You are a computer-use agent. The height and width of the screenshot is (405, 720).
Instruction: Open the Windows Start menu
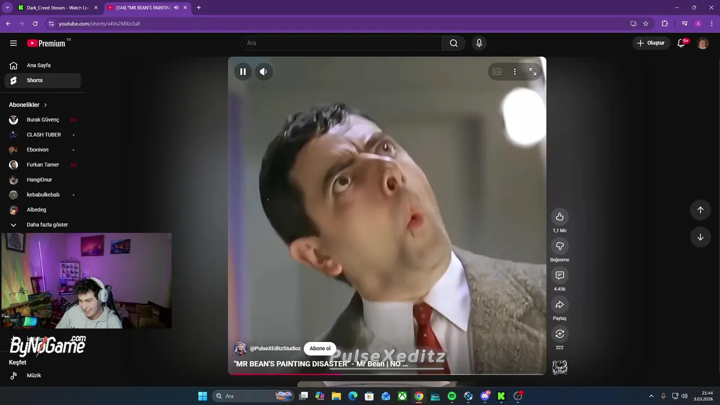[x=202, y=396]
